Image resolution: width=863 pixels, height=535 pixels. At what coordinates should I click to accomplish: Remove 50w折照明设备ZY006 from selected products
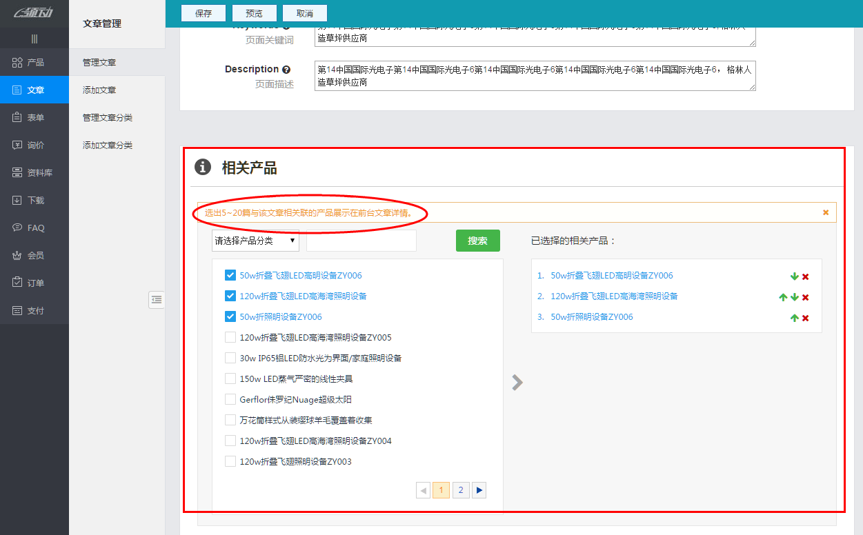point(804,317)
